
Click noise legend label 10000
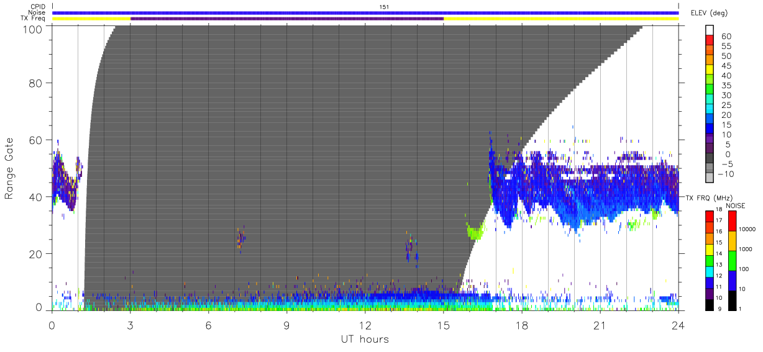(749, 229)
